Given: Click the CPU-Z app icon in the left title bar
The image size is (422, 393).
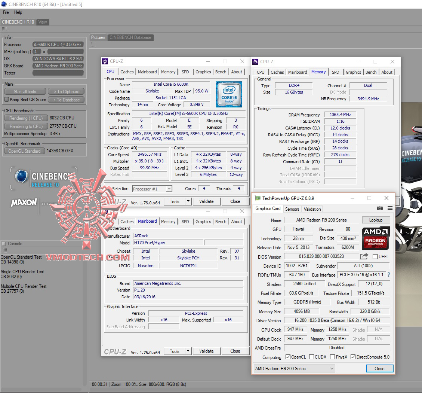Looking at the screenshot, I should coord(105,61).
